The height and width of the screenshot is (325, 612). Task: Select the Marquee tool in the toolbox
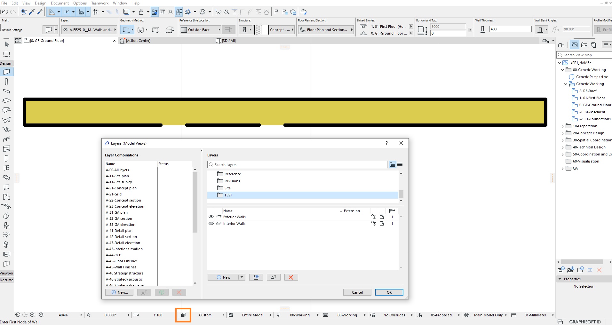click(x=7, y=54)
